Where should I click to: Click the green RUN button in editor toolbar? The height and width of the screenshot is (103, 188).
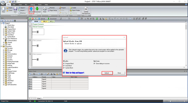[x=30, y=19]
